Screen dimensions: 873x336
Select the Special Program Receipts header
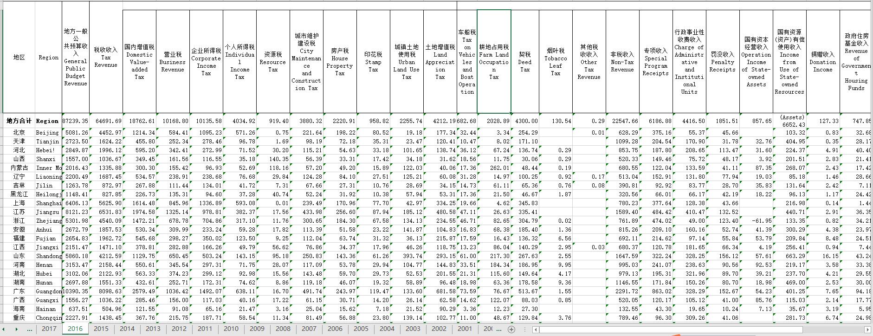pos(656,62)
